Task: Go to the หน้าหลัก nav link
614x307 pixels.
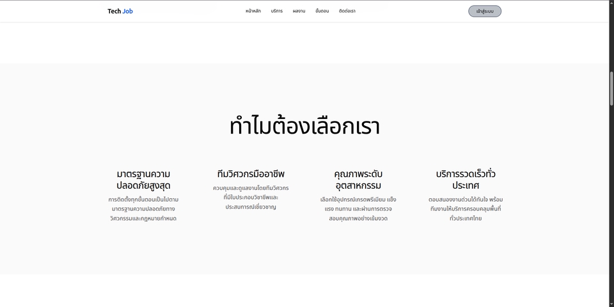Action: pos(253,11)
